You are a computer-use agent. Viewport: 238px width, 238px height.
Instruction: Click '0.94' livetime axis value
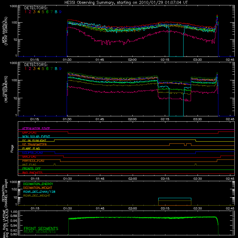[x=14, y=226]
